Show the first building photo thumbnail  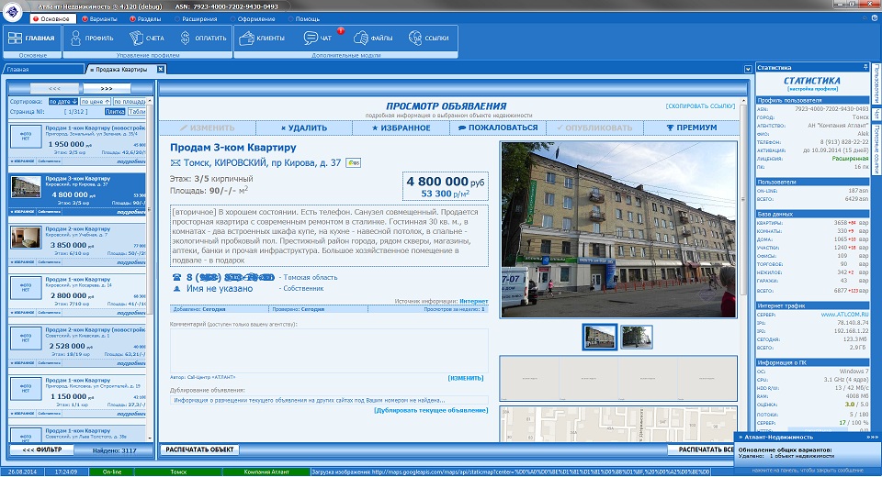tap(600, 337)
